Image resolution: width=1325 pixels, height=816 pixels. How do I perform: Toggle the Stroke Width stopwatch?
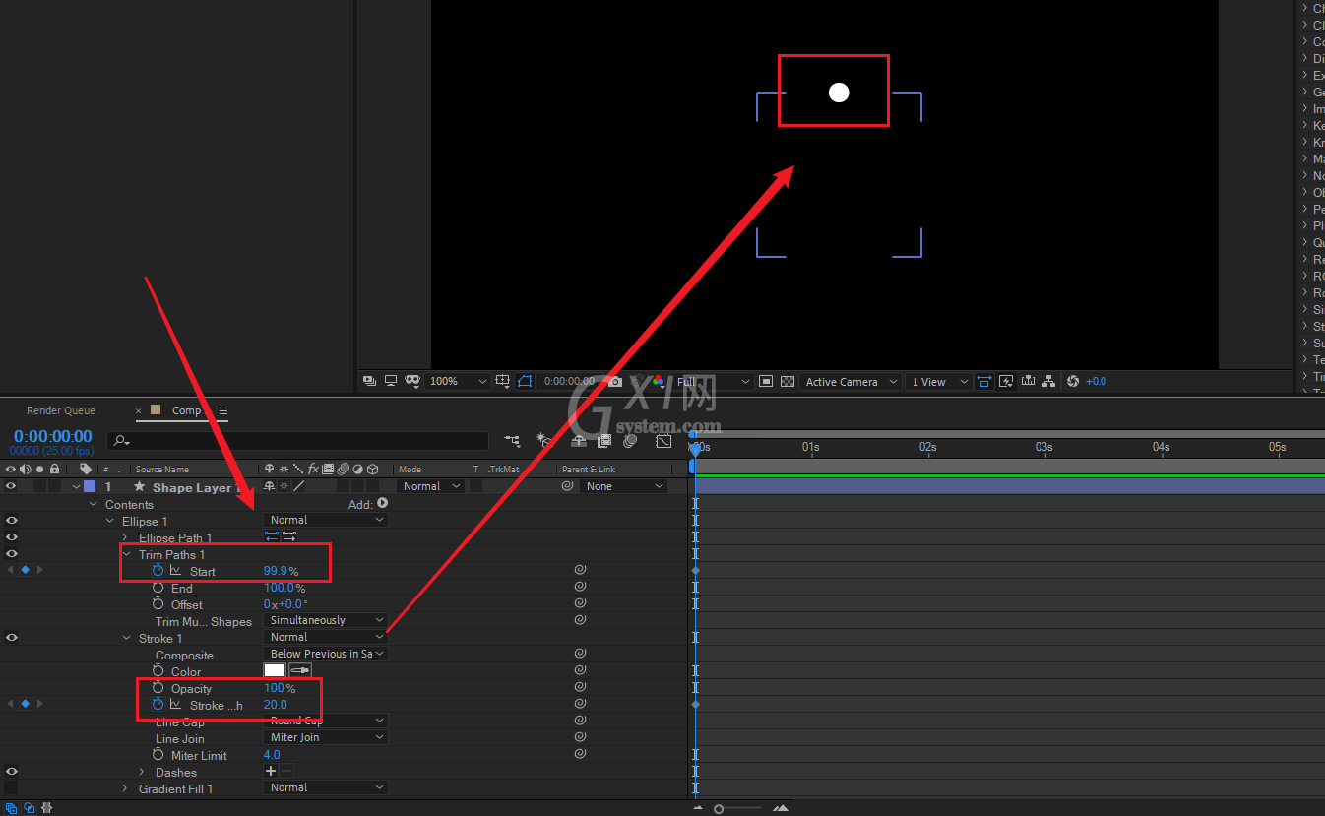coord(158,705)
